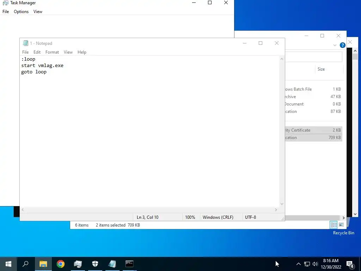Click Notepad horizontal scroll right arrow
This screenshot has height=271, width=361.
[276, 210]
